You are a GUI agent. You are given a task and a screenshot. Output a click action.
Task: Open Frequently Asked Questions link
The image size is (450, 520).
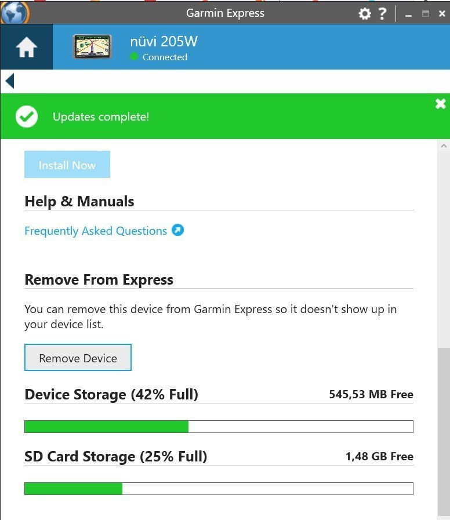(x=96, y=231)
